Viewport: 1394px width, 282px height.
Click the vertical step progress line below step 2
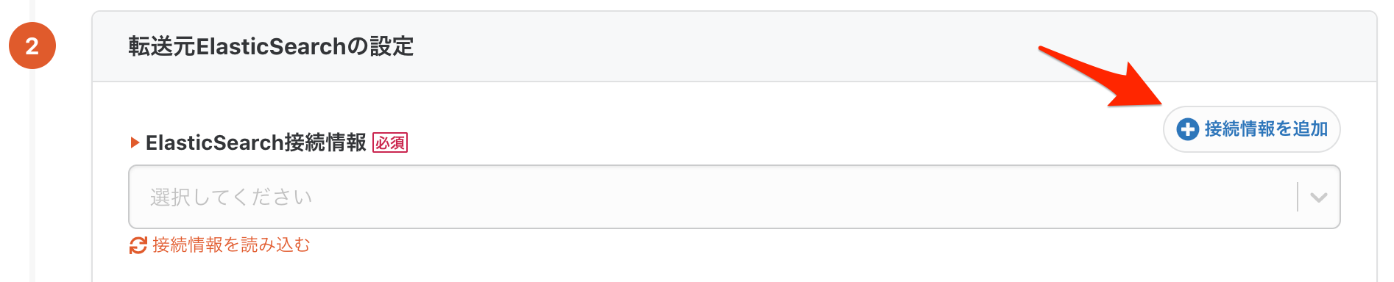click(32, 176)
